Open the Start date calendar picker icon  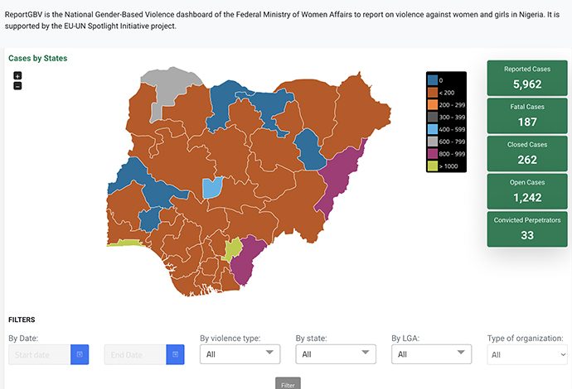pyautogui.click(x=80, y=354)
